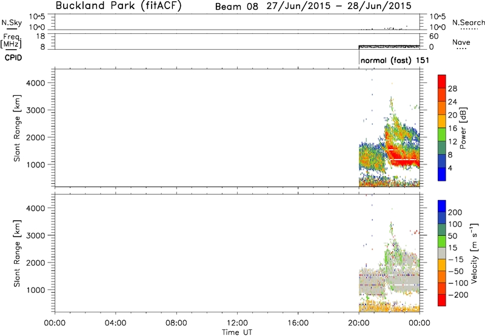
Task: Click the red swatch on Power colorbar
Action: pyautogui.click(x=442, y=81)
